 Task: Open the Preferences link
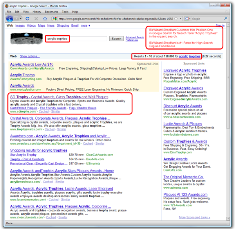132,40
